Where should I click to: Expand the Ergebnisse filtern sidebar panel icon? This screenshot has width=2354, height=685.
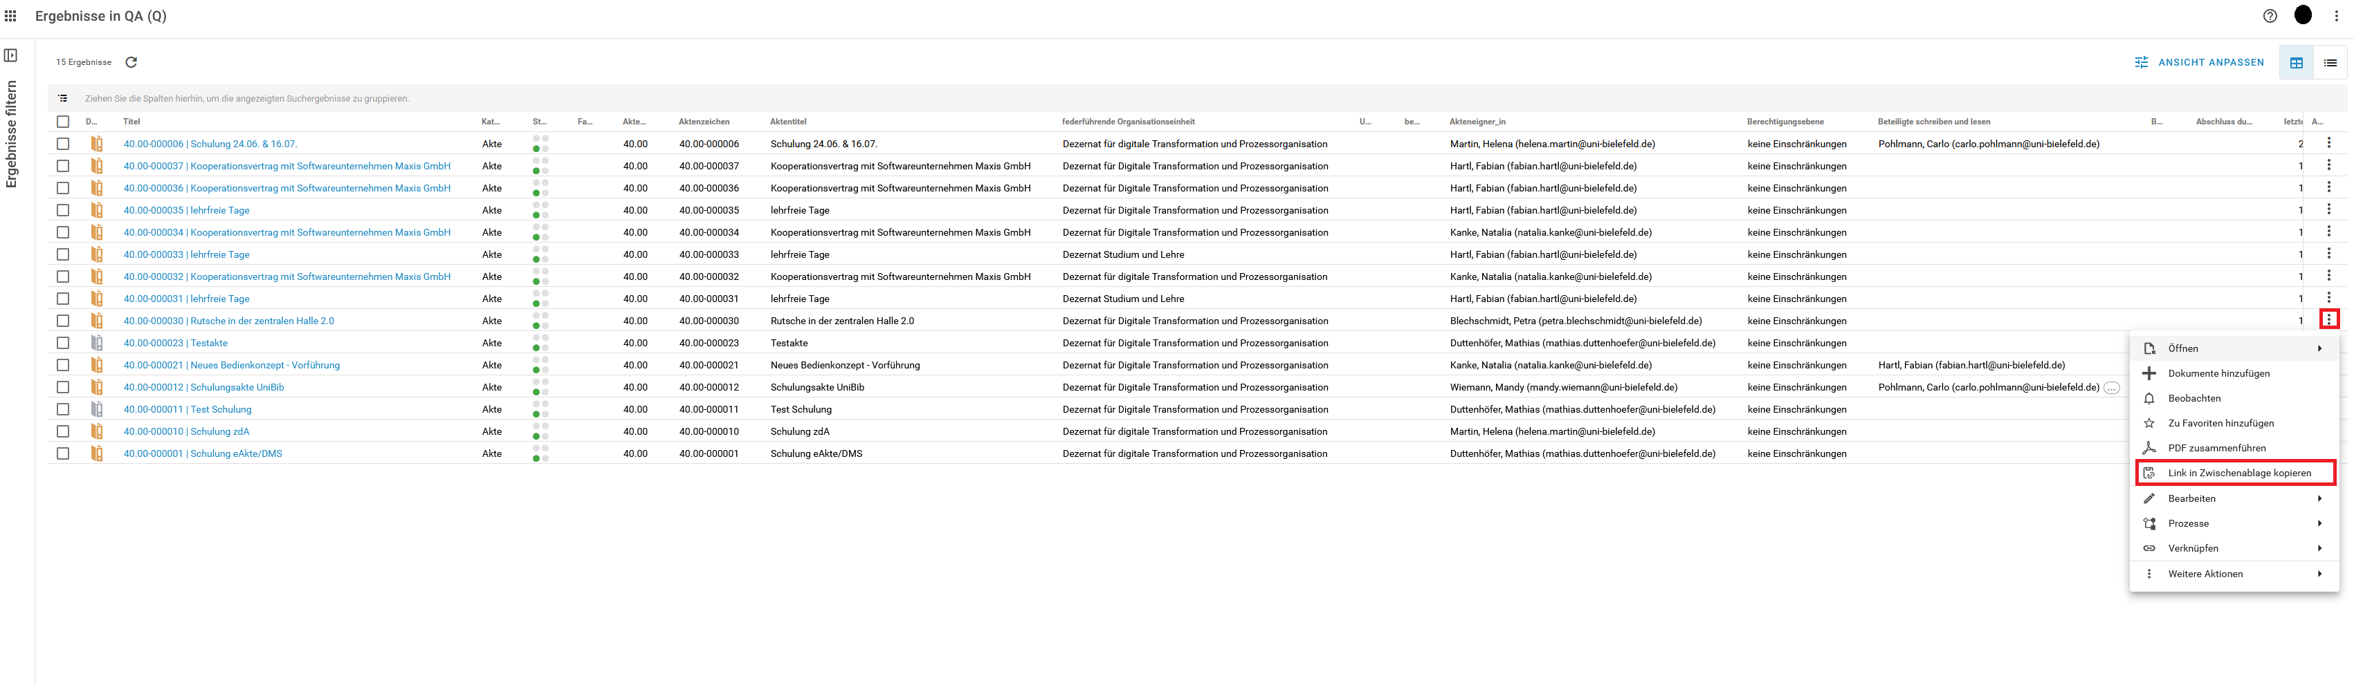(11, 56)
